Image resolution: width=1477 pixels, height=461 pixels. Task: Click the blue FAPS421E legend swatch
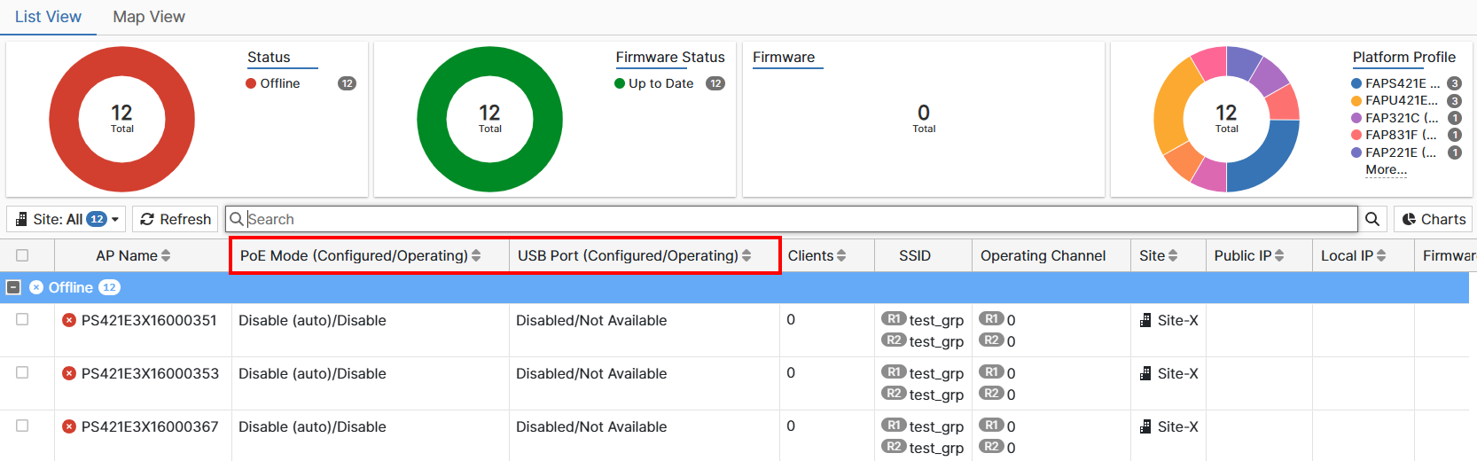click(1356, 83)
